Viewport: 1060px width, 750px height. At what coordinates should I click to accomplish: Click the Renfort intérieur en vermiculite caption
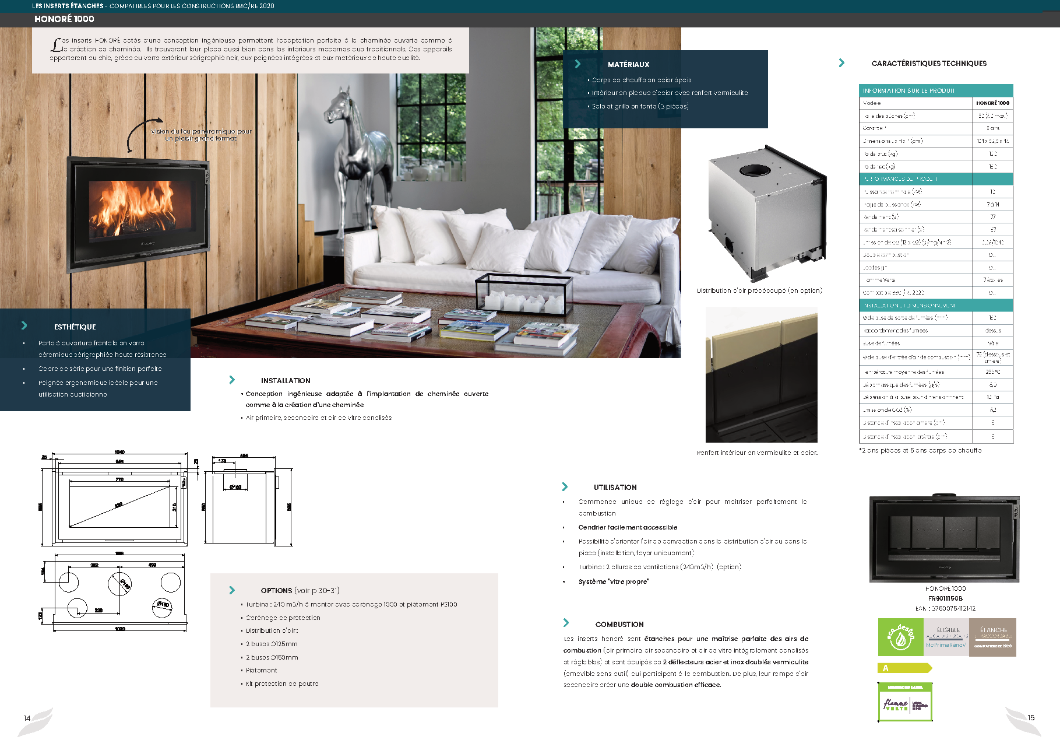pos(757,453)
